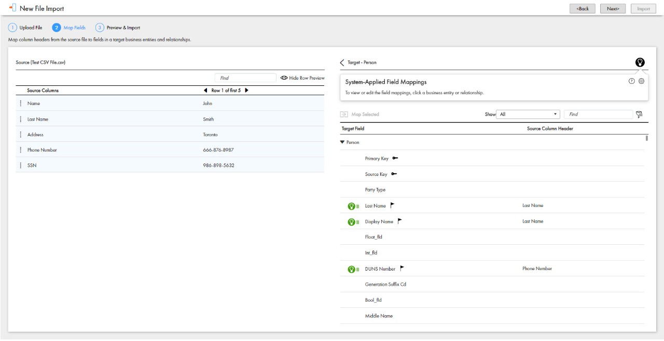Click the Back button
664x341 pixels.
tap(583, 9)
